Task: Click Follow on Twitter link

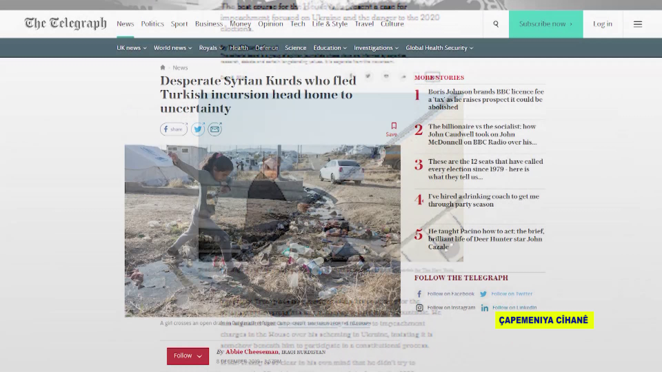Action: (x=512, y=294)
